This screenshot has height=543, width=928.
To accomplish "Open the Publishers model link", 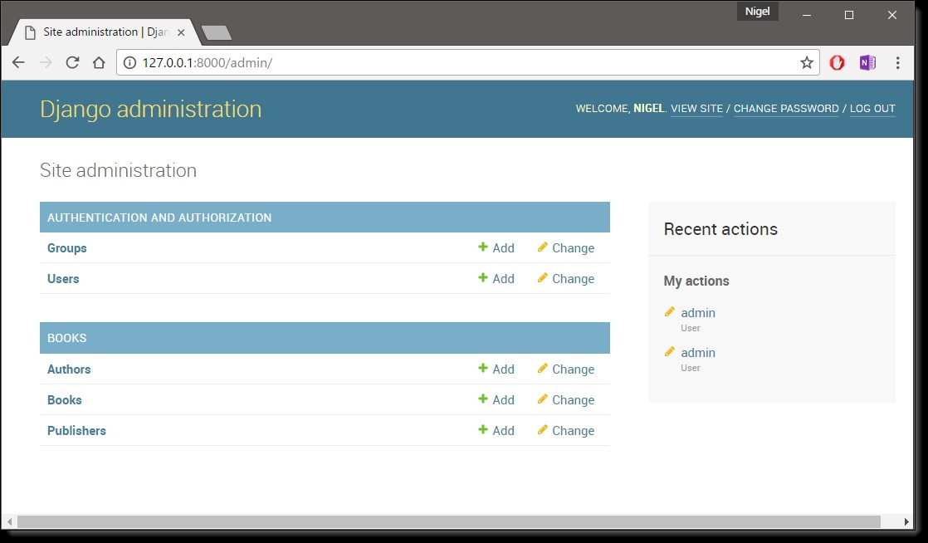I will (76, 431).
